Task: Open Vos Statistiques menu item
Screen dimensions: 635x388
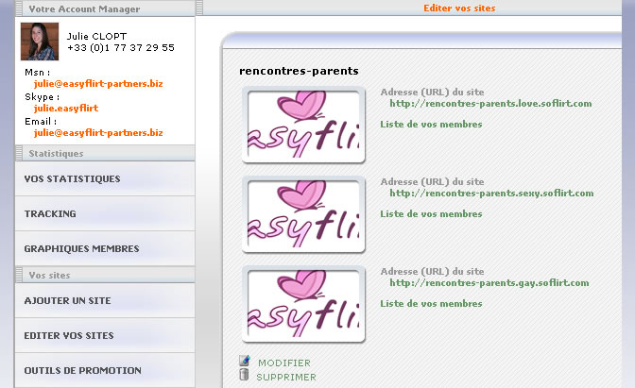Action: 105,178
